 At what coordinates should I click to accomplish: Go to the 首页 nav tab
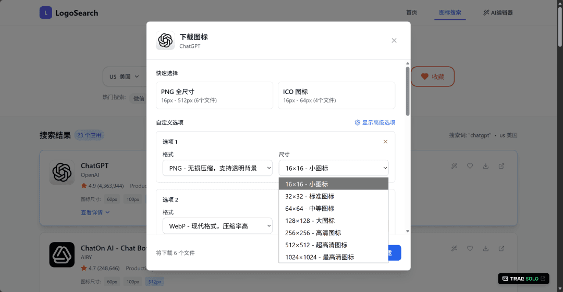(411, 12)
